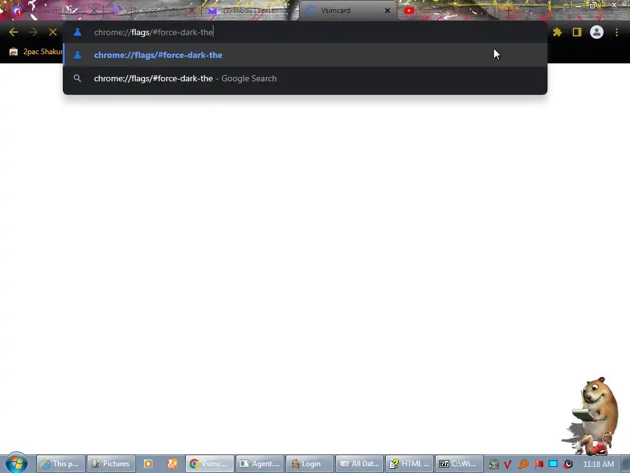Choose the Google Search suggestion row
Viewport: 630px width, 473px height.
305,78
